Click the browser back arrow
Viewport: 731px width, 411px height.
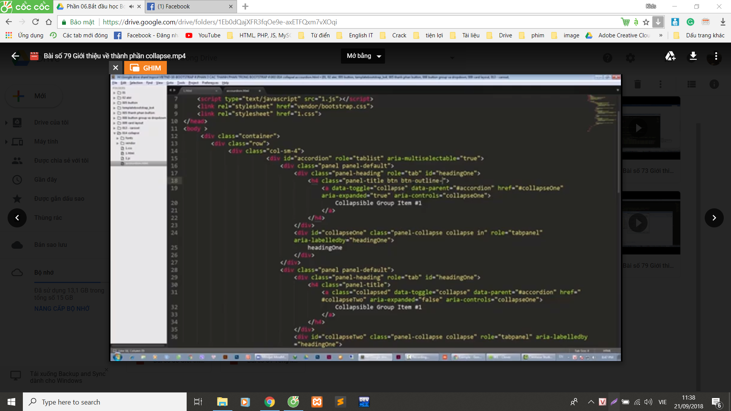pyautogui.click(x=9, y=22)
